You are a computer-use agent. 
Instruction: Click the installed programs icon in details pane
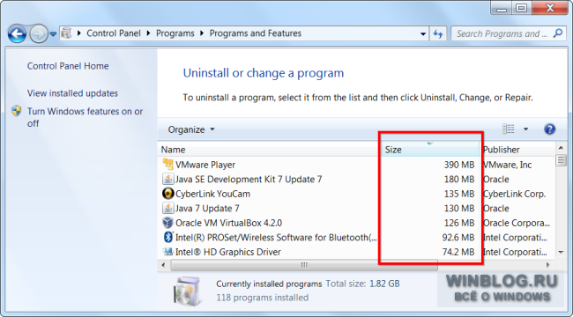[188, 291]
